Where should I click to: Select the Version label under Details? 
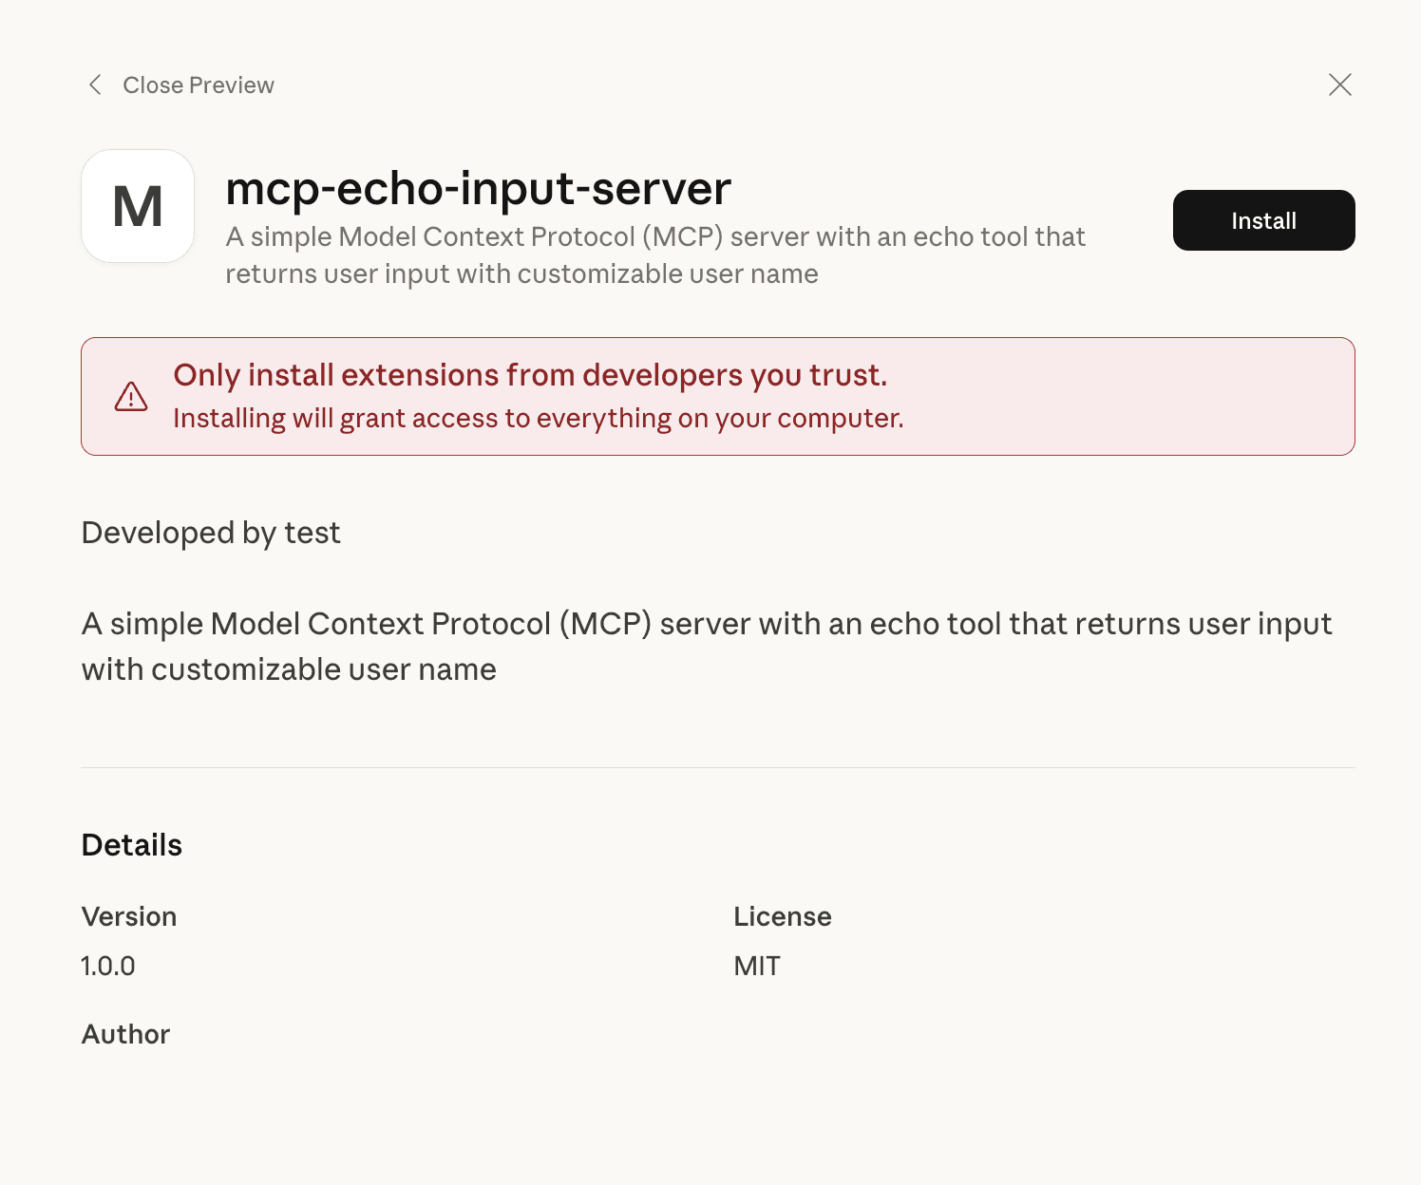click(x=129, y=916)
